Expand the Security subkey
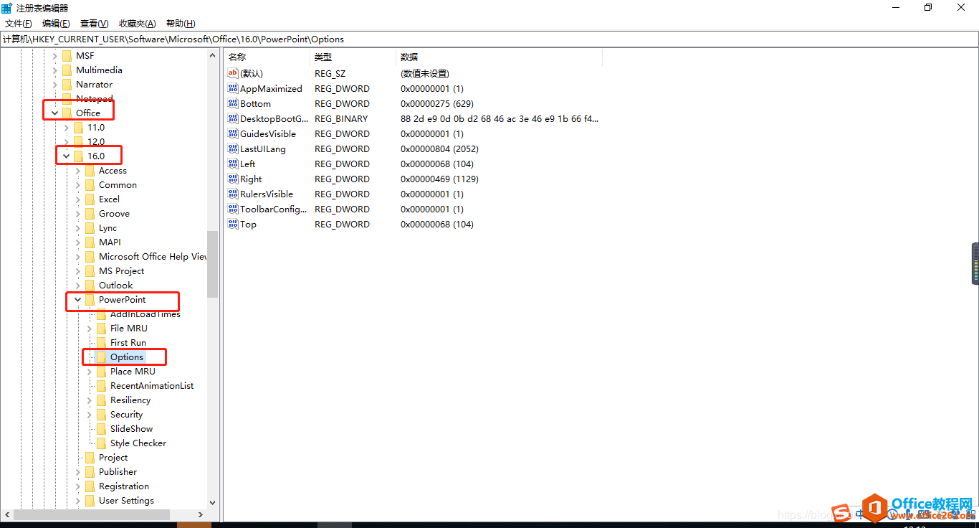Viewport: 979px width, 528px height. click(x=90, y=414)
